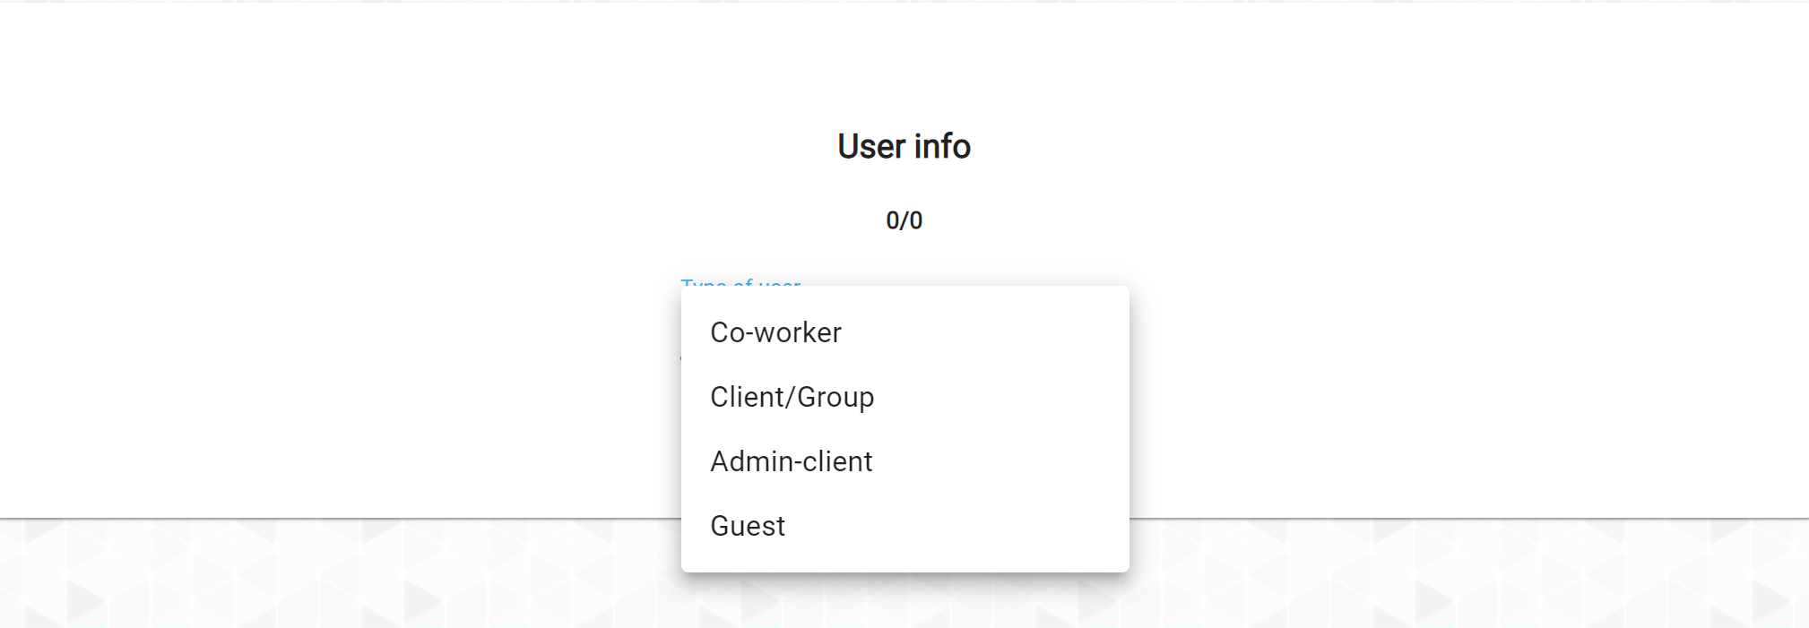Screen dimensions: 1809x628
Task: Select Guest in the dropdown list
Action: (x=748, y=526)
